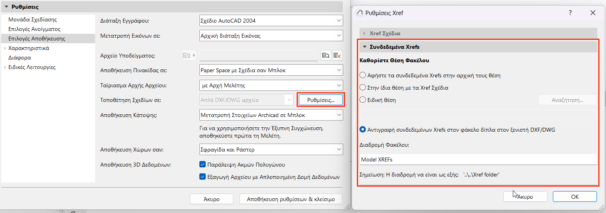Image resolution: width=606 pixels, height=213 pixels.
Task: Click 'OK' in the Xref dialog
Action: (x=575, y=196)
